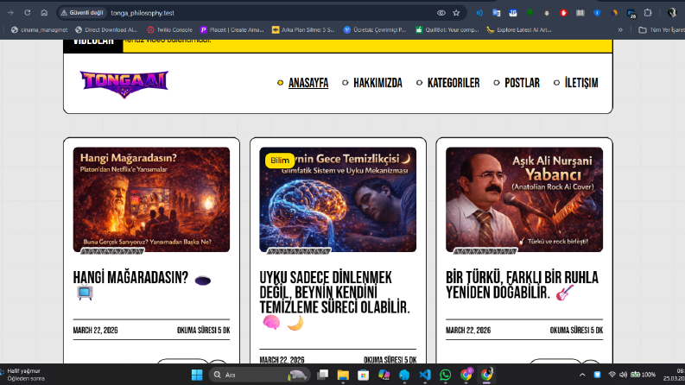Open the Google Translate extension icon
Image resolution: width=685 pixels, height=385 pixels.
497,13
